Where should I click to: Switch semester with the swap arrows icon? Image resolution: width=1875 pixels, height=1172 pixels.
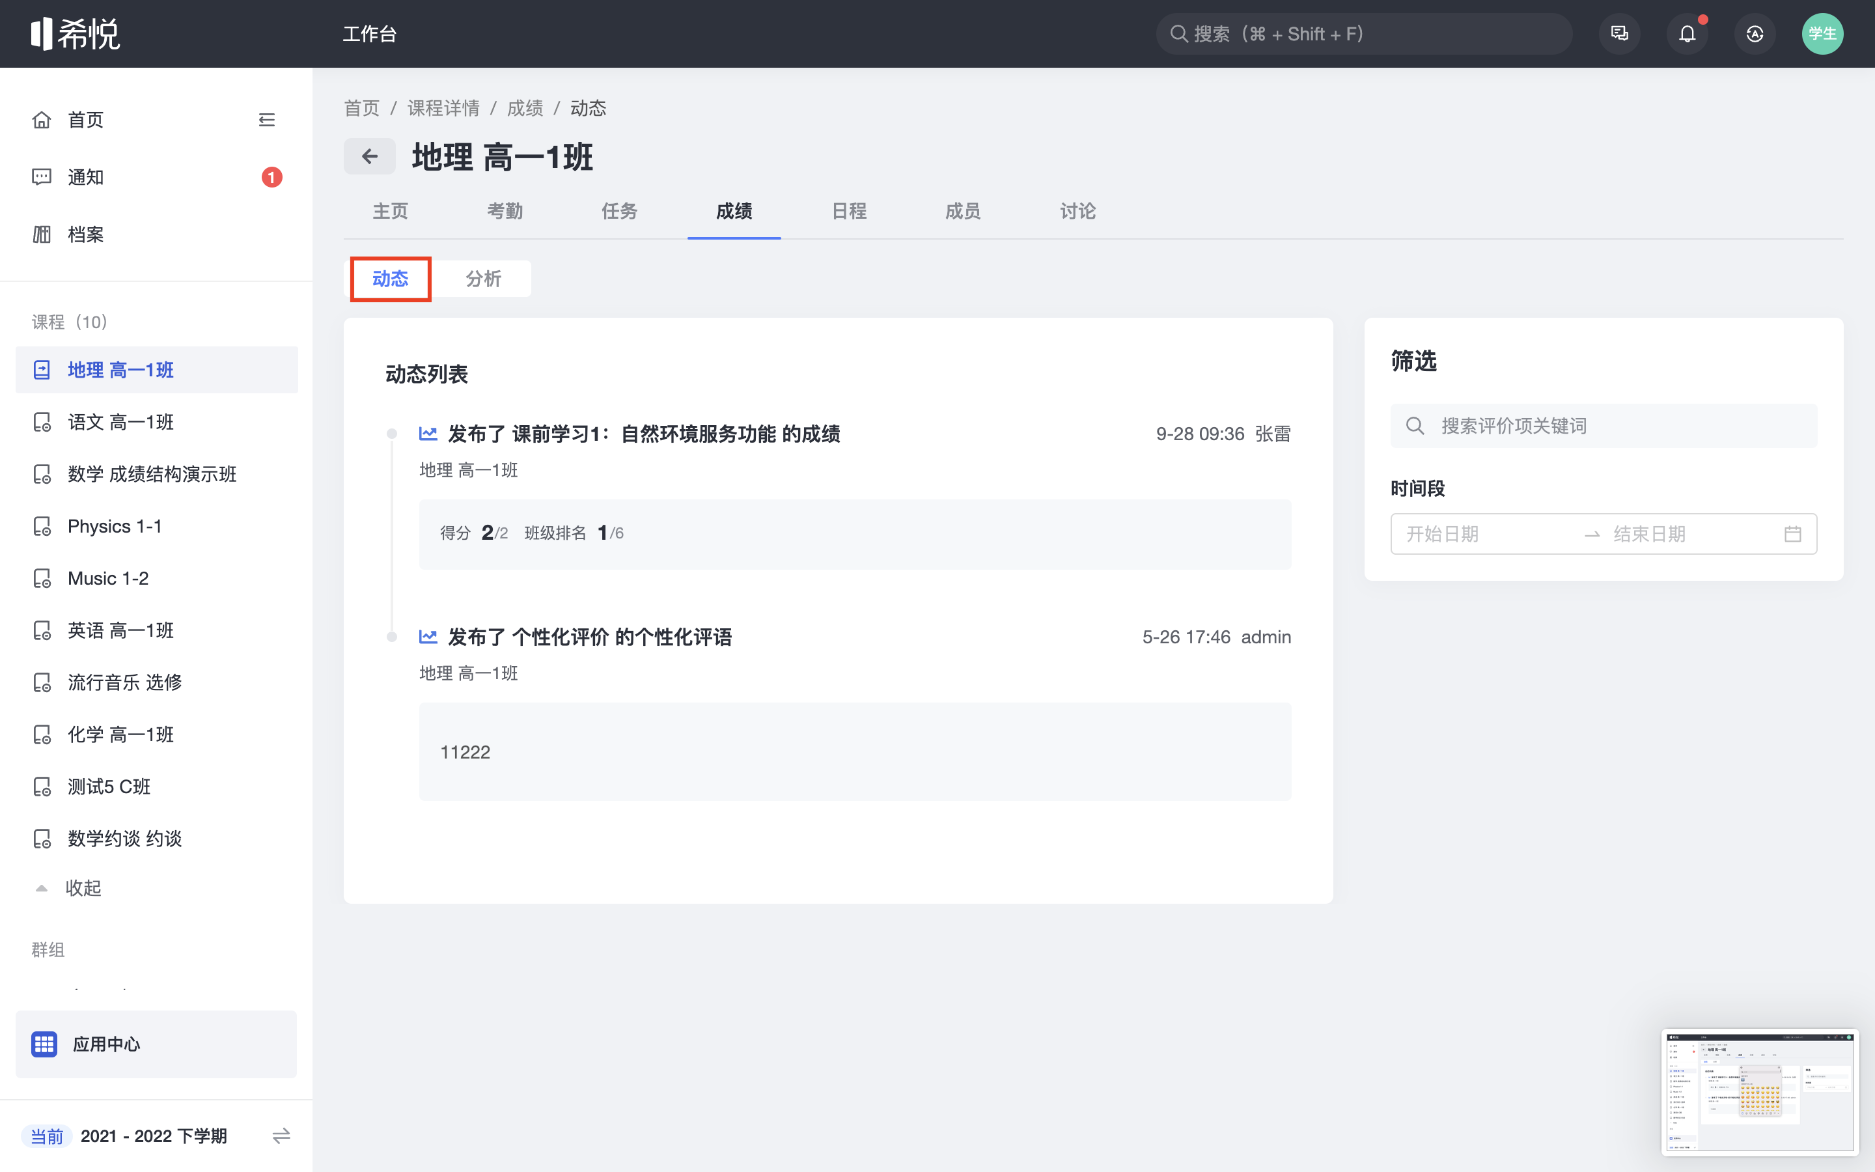point(281,1136)
